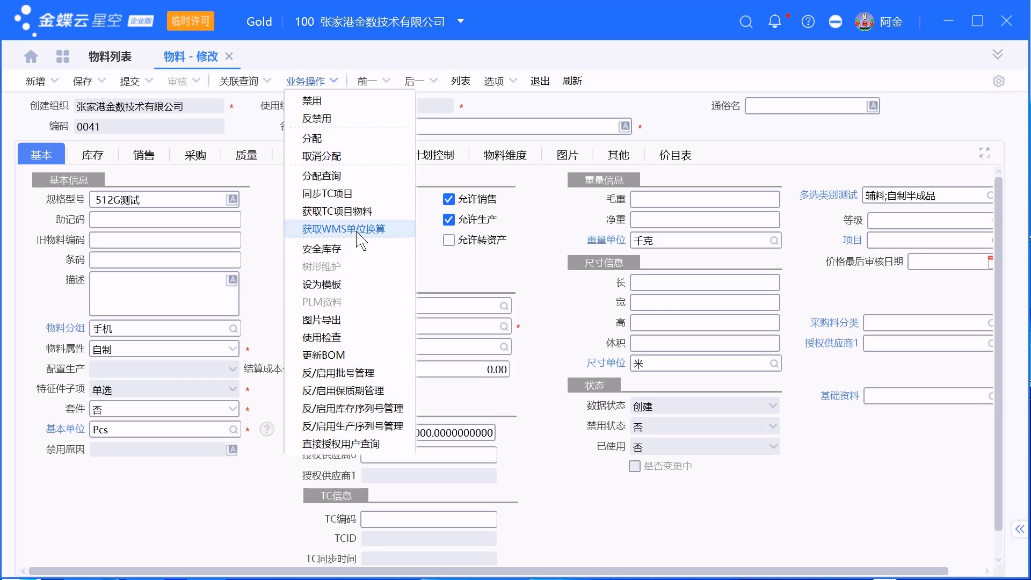1031x580 pixels.
Task: Open user avatar for 阿金
Action: (865, 21)
